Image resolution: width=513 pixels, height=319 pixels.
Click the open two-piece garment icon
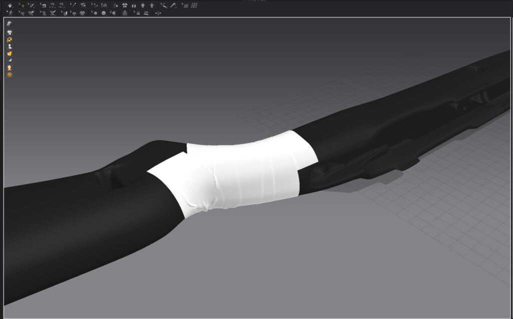125,5
